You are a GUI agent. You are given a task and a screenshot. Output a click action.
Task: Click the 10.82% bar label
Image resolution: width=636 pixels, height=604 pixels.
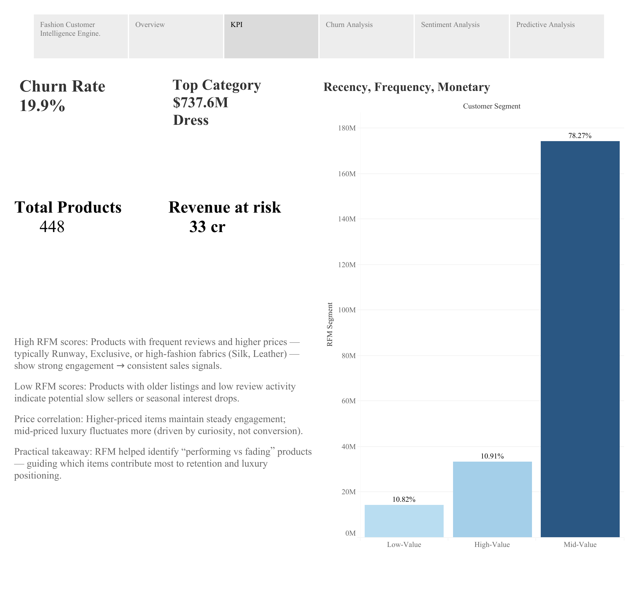pyautogui.click(x=404, y=499)
